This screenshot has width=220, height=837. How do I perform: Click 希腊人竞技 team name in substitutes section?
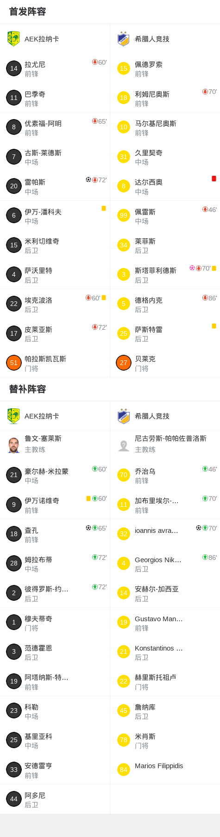pyautogui.click(x=152, y=416)
